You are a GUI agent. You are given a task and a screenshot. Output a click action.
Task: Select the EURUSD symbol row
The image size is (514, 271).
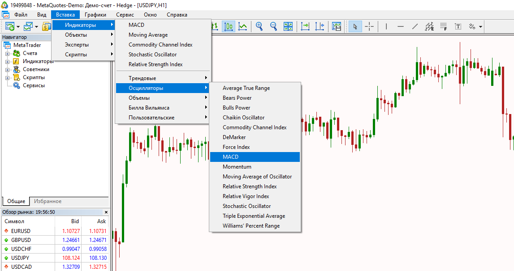coord(21,231)
